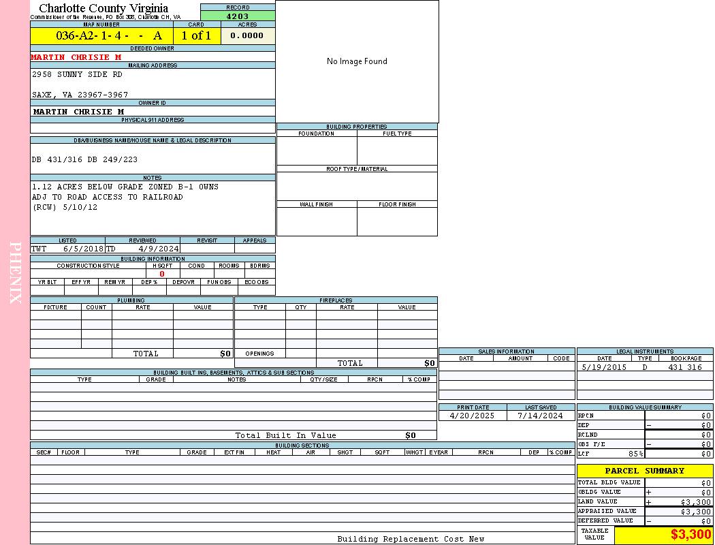Click the green record number 4203 field
715x545 pixels.
coord(238,16)
